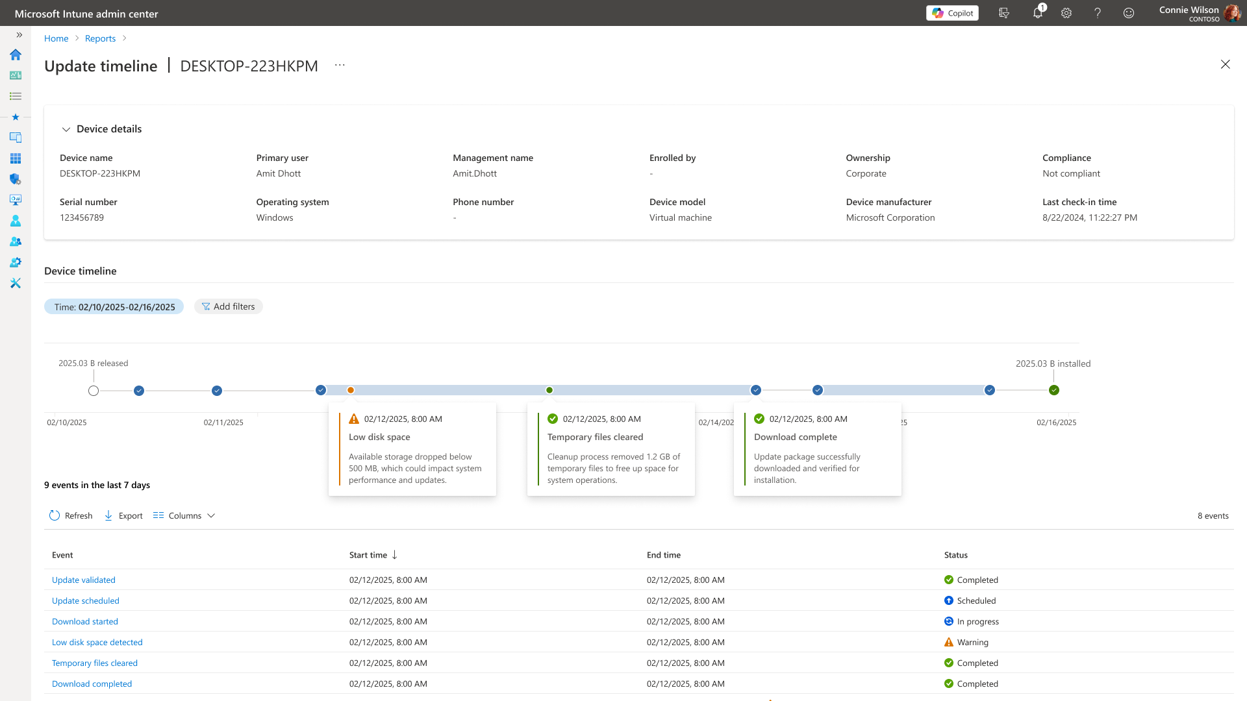1247x701 pixels.
Task: Click the Temporary files cleared popup card
Action: pos(611,449)
